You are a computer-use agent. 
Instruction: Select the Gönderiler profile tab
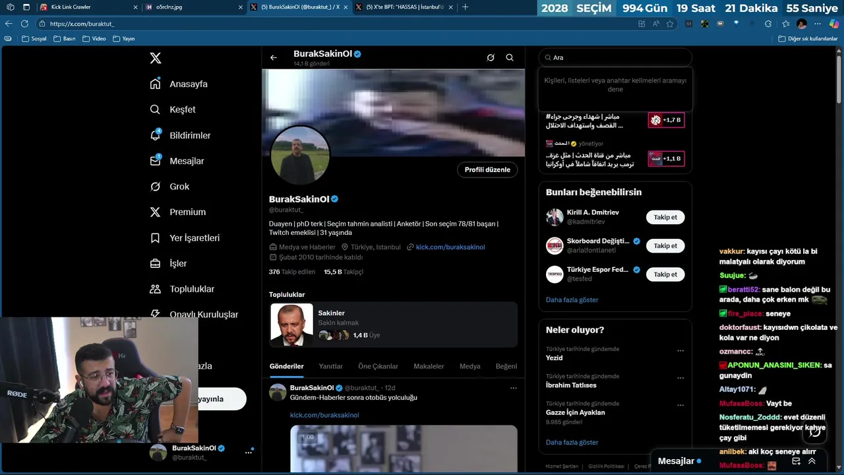tap(287, 366)
